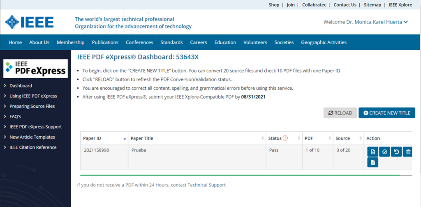Screen dimensions: 421x207
Task: Open Dashboard in the sidebar
Action: coord(21,86)
